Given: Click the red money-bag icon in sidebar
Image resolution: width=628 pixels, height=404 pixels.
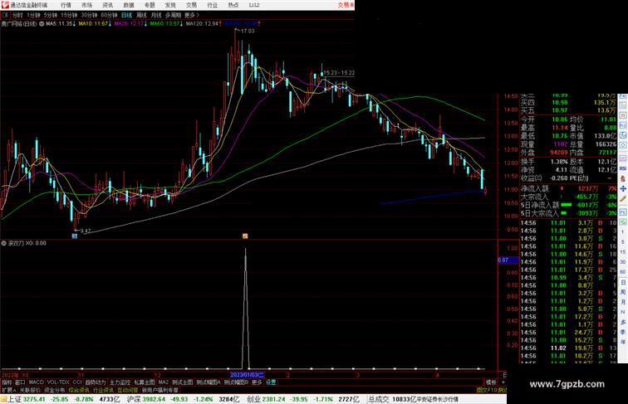Looking at the screenshot, I should pyautogui.click(x=623, y=179).
